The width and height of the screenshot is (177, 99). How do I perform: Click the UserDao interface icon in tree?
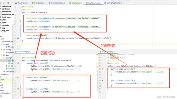click(7, 69)
